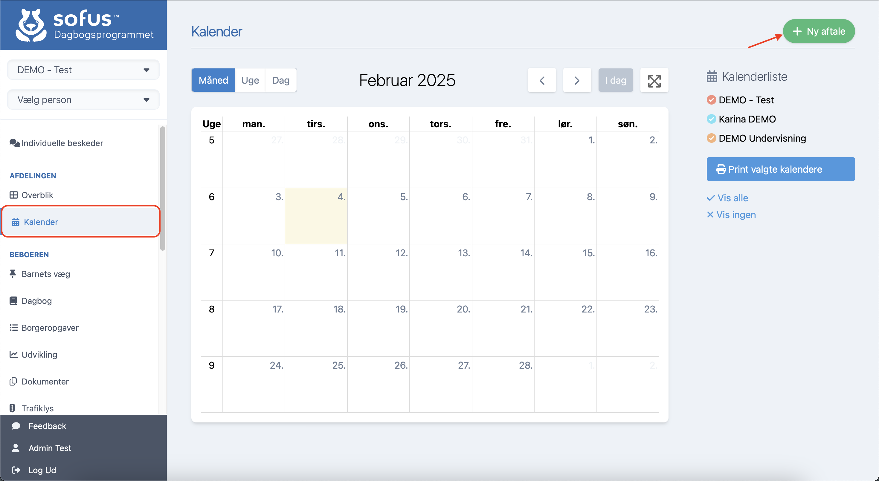The width and height of the screenshot is (879, 481).
Task: Toggle DEMO Undervisning calendar visibility
Action: 711,138
